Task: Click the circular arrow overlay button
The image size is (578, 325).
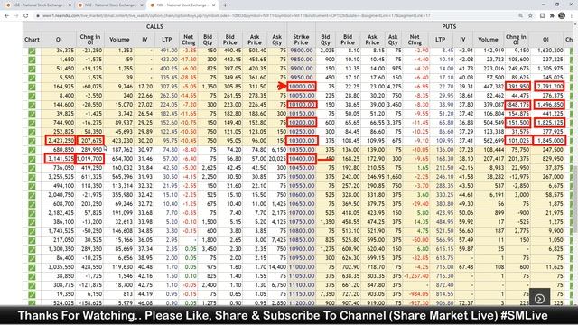Action: pyautogui.click(x=539, y=299)
